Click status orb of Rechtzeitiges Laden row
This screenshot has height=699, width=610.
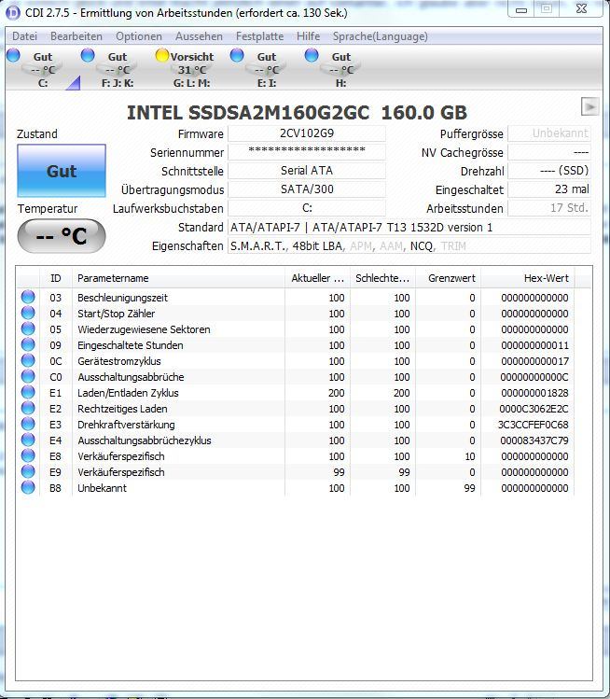tap(28, 408)
